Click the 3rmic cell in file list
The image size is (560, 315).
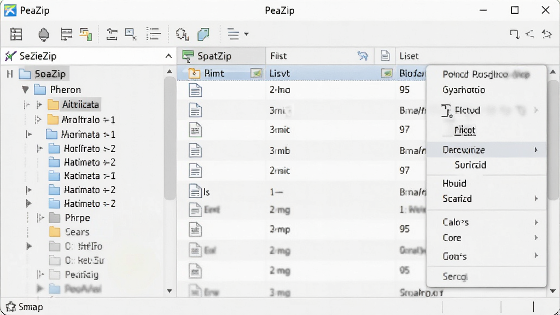point(279,130)
